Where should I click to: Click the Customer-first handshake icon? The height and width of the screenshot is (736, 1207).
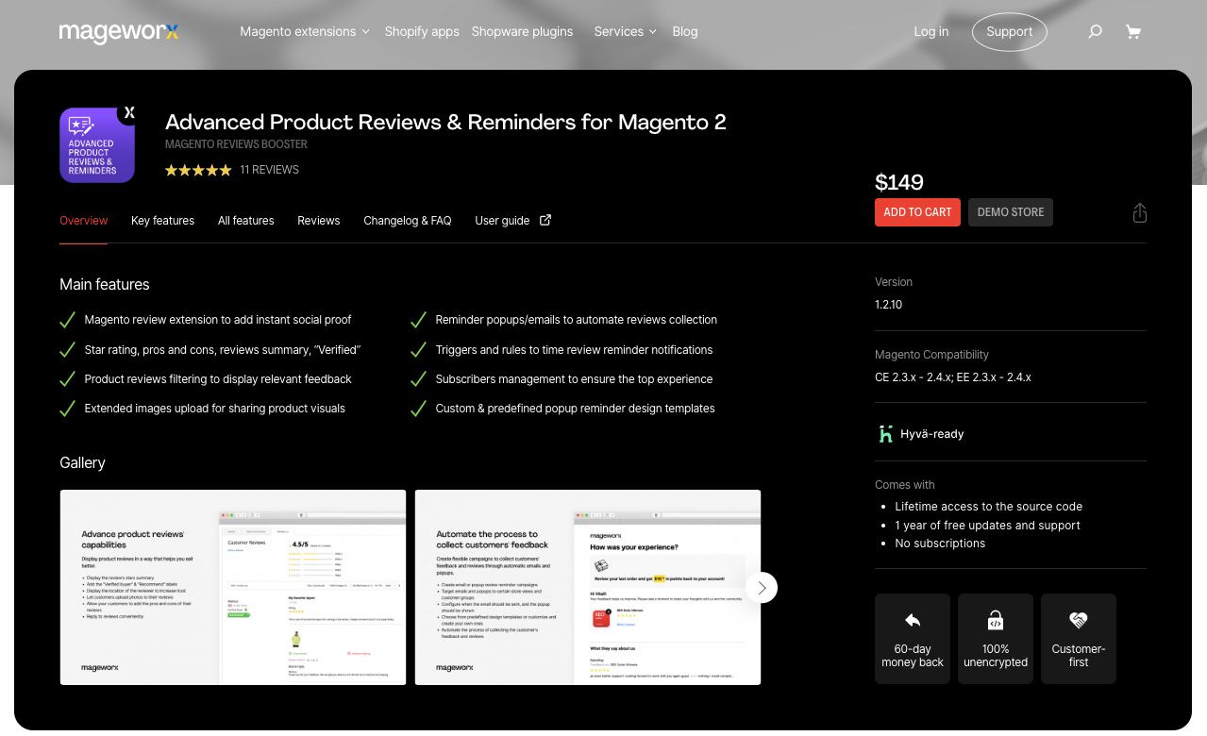[x=1078, y=620]
